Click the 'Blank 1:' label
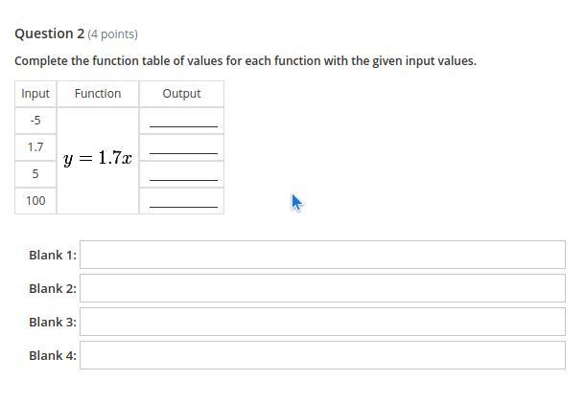The width and height of the screenshot is (585, 403). point(53,256)
